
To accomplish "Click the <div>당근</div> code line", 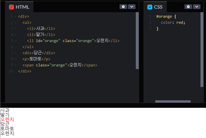I will (x=39, y=53).
